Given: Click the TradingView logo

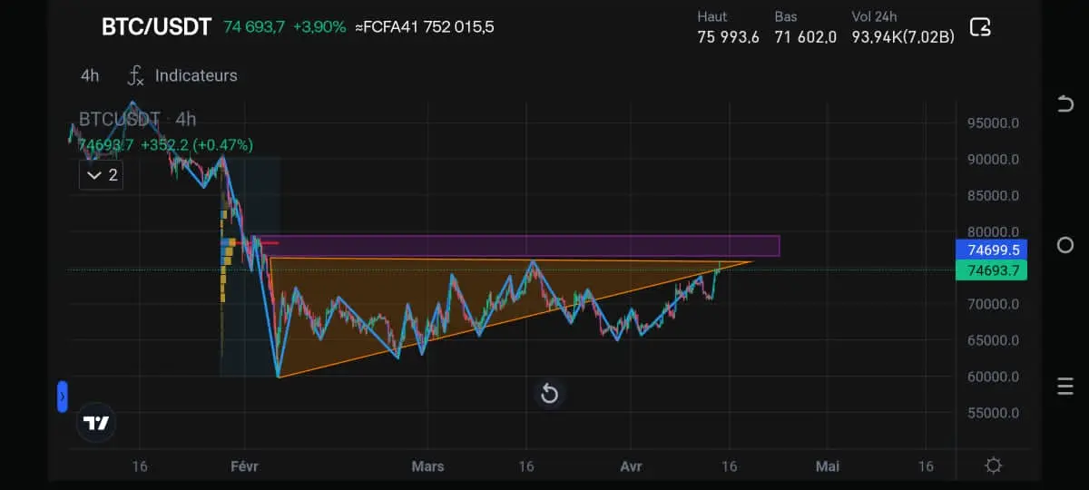Looking at the screenshot, I should click(96, 423).
